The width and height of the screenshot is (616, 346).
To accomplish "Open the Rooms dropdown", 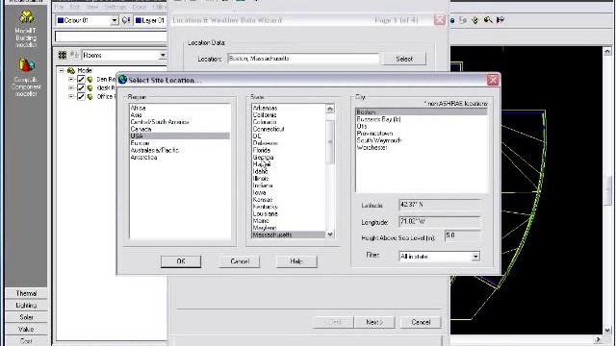I will [163, 56].
